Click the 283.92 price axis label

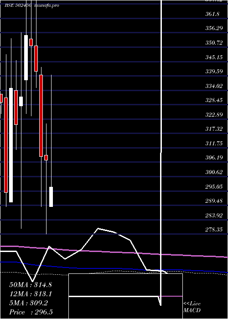[x=214, y=215]
